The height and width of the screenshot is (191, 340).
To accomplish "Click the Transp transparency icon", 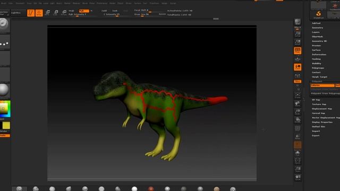I will tap(297, 137).
